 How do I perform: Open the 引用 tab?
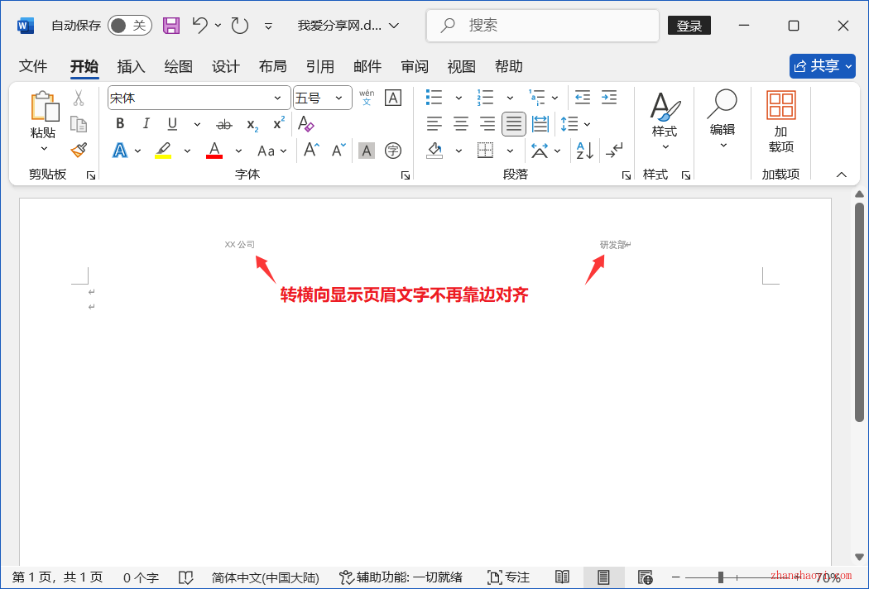click(319, 66)
